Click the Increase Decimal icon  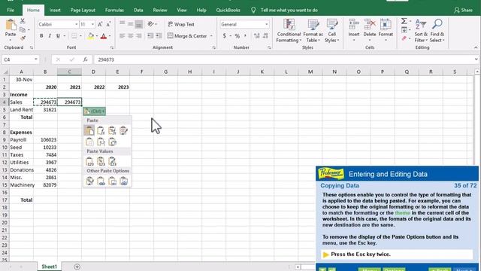click(257, 36)
